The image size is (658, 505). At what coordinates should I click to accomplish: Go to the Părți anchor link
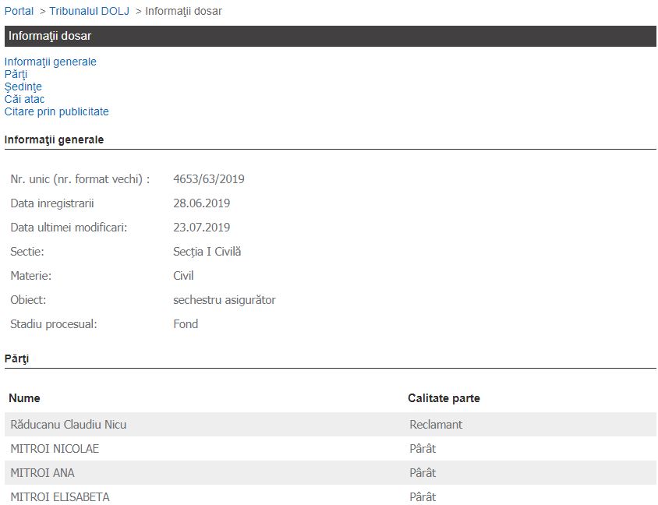click(16, 74)
